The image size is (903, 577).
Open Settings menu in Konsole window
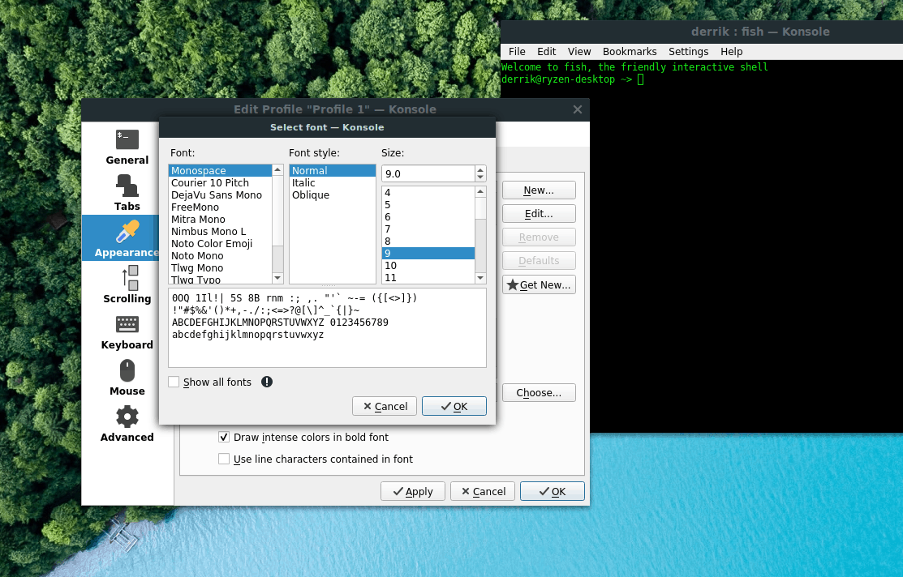click(x=688, y=51)
